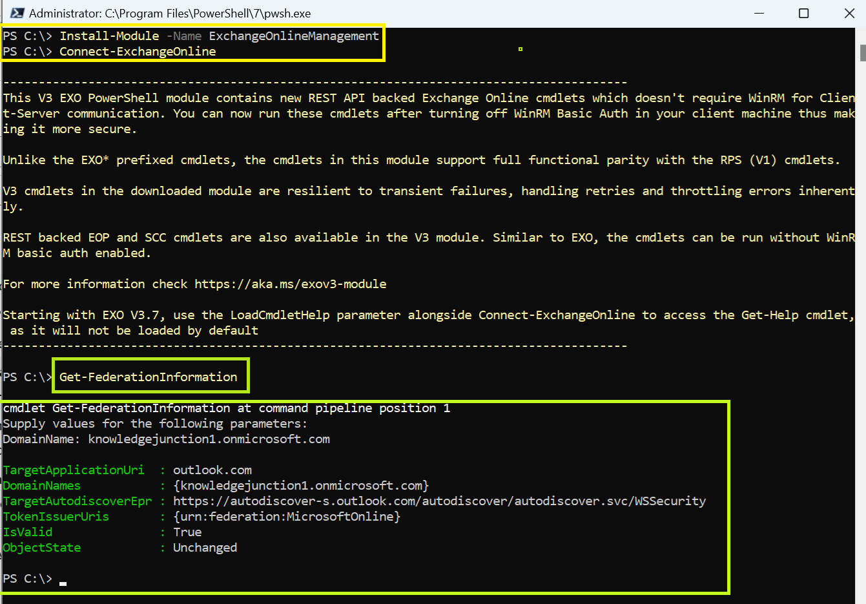866x604 pixels.
Task: Click the final PS C:\> prompt cursor
Action: point(63,583)
